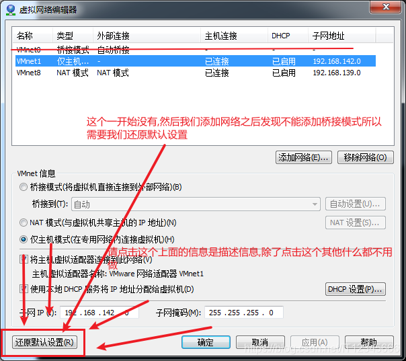
Task: Open the 桥接到 dropdown list
Action: point(196,204)
